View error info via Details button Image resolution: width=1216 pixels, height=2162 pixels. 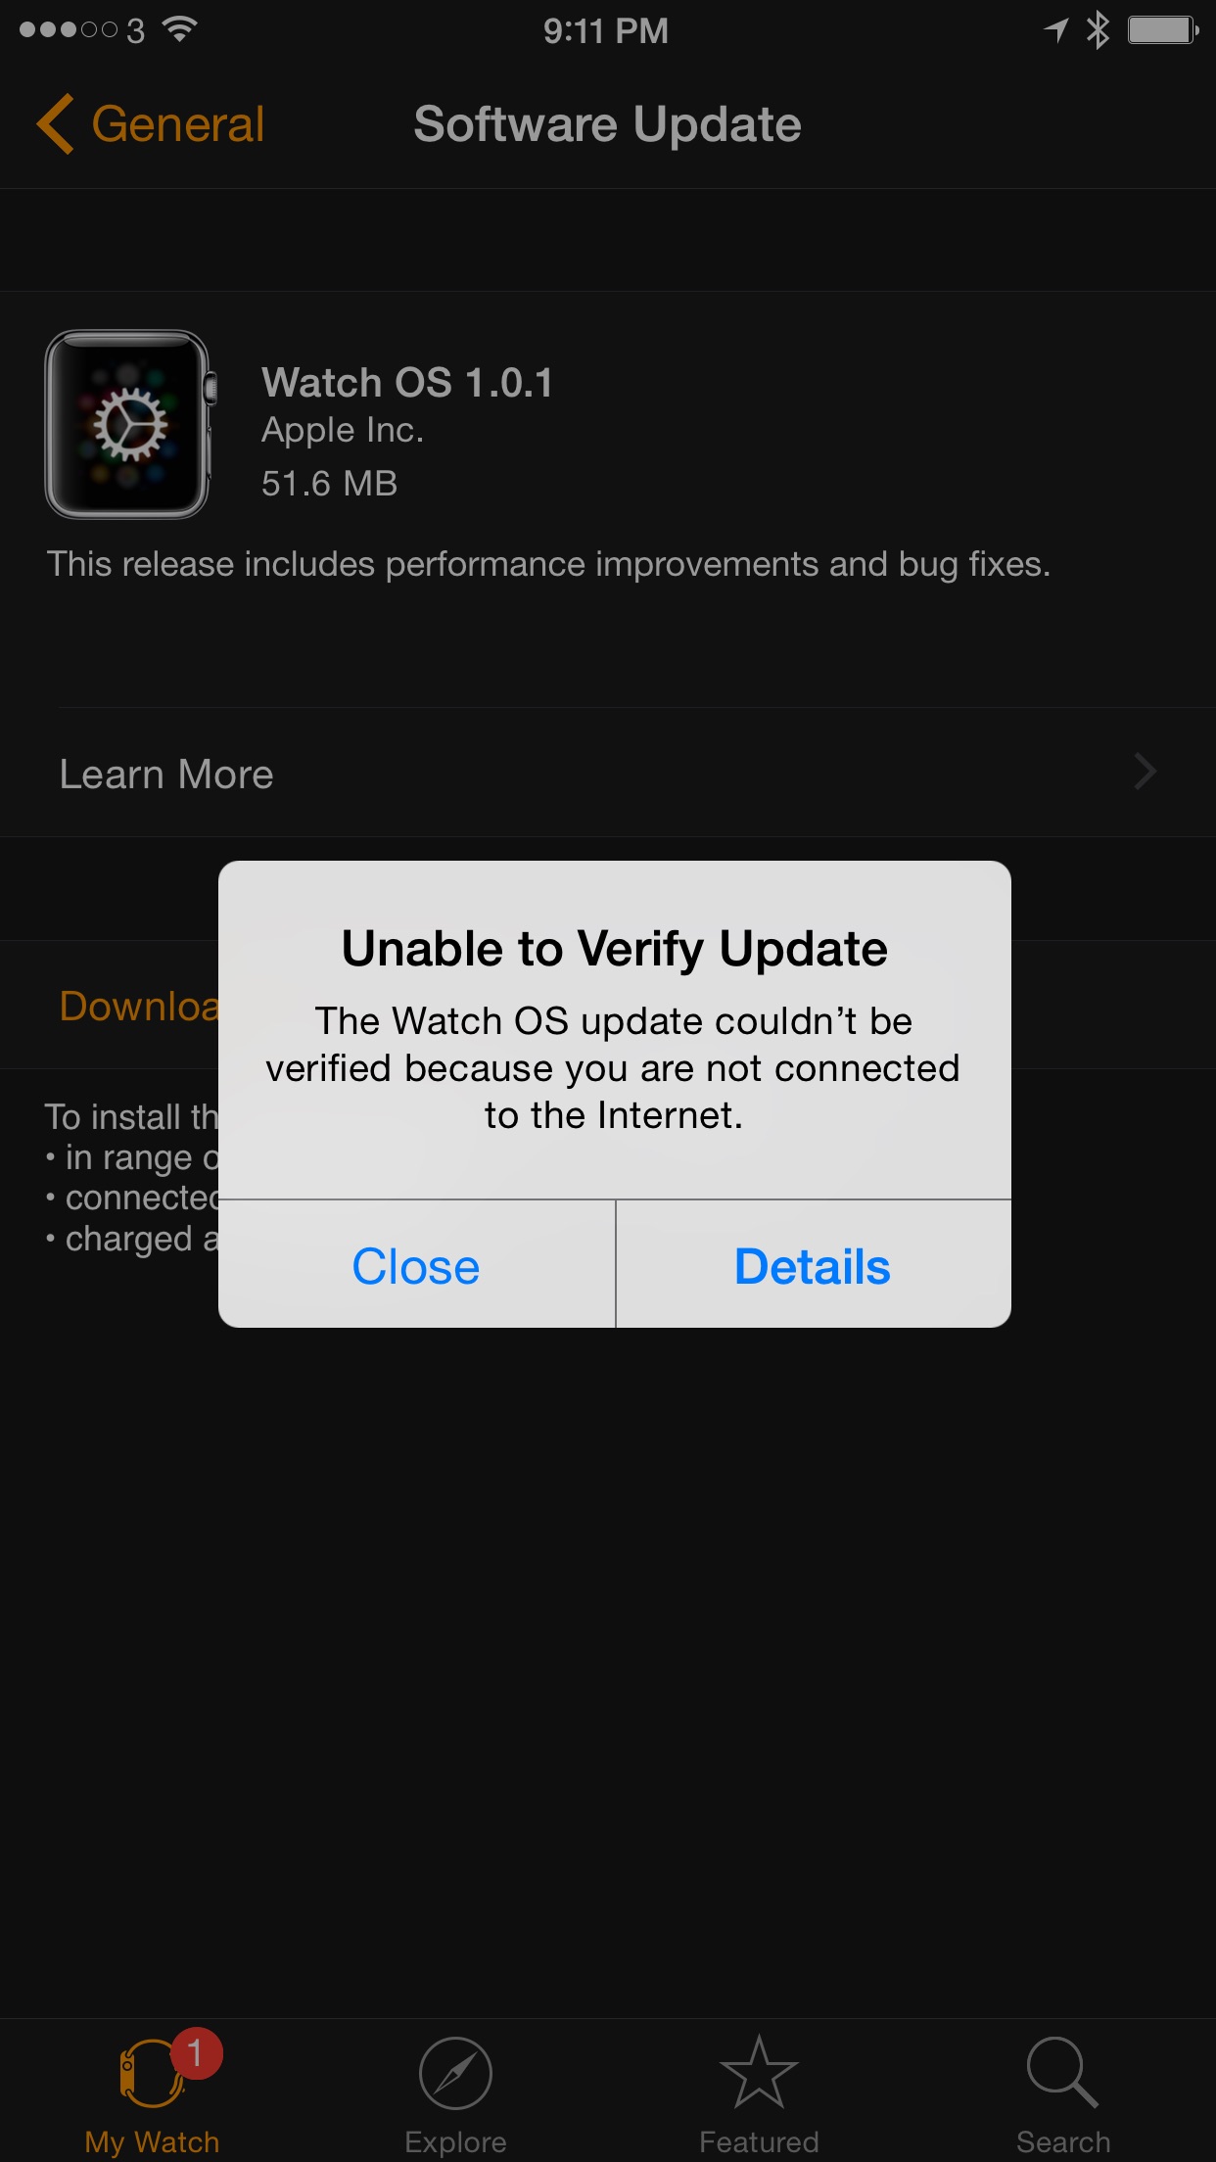(x=813, y=1265)
